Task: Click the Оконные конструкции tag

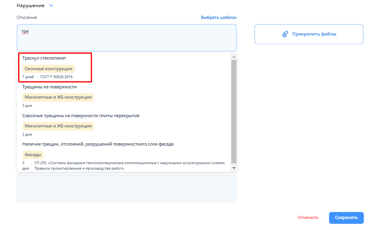Action: point(49,69)
